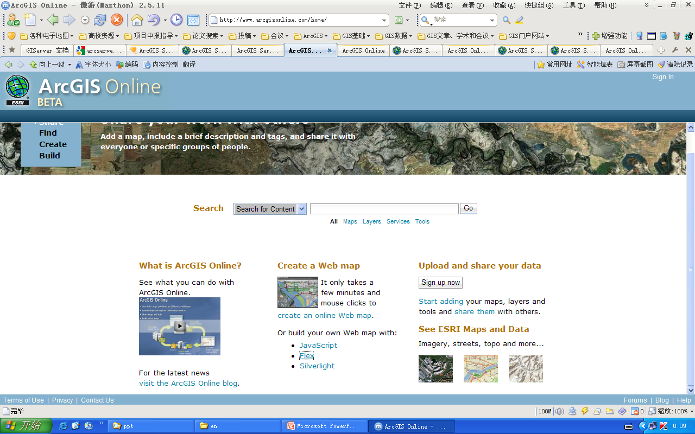Click the user account icon in toolbar
The height and width of the screenshot is (434, 695).
[14, 20]
